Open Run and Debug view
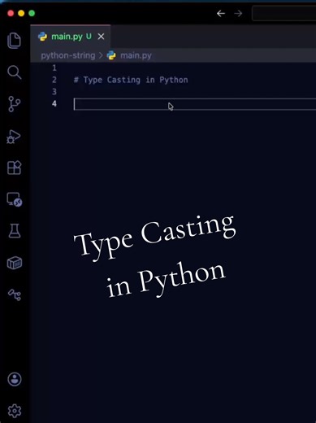 [x=14, y=137]
